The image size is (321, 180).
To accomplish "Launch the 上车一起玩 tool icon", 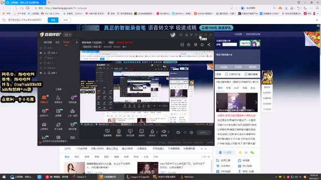I will [x=72, y=112].
